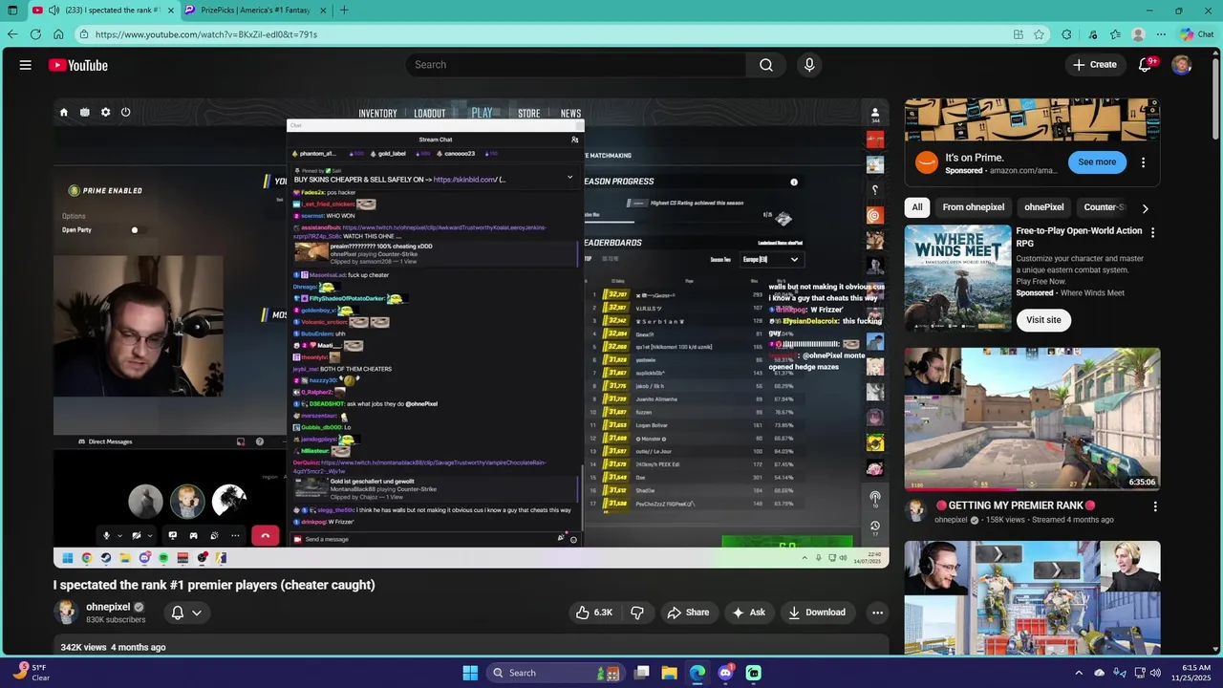Open File Explorer from taskbar
The width and height of the screenshot is (1223, 688).
pyautogui.click(x=670, y=673)
